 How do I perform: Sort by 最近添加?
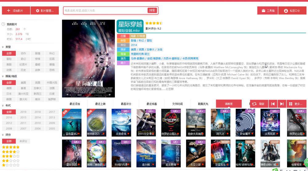[x=75, y=104]
